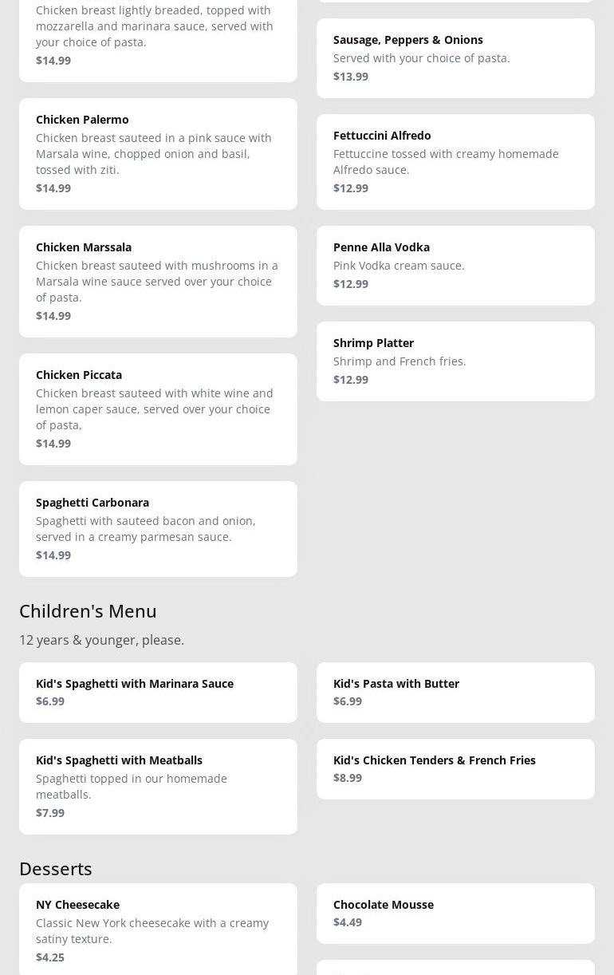Select the Chicken Marssala dish card
The image size is (614, 975).
158,281
